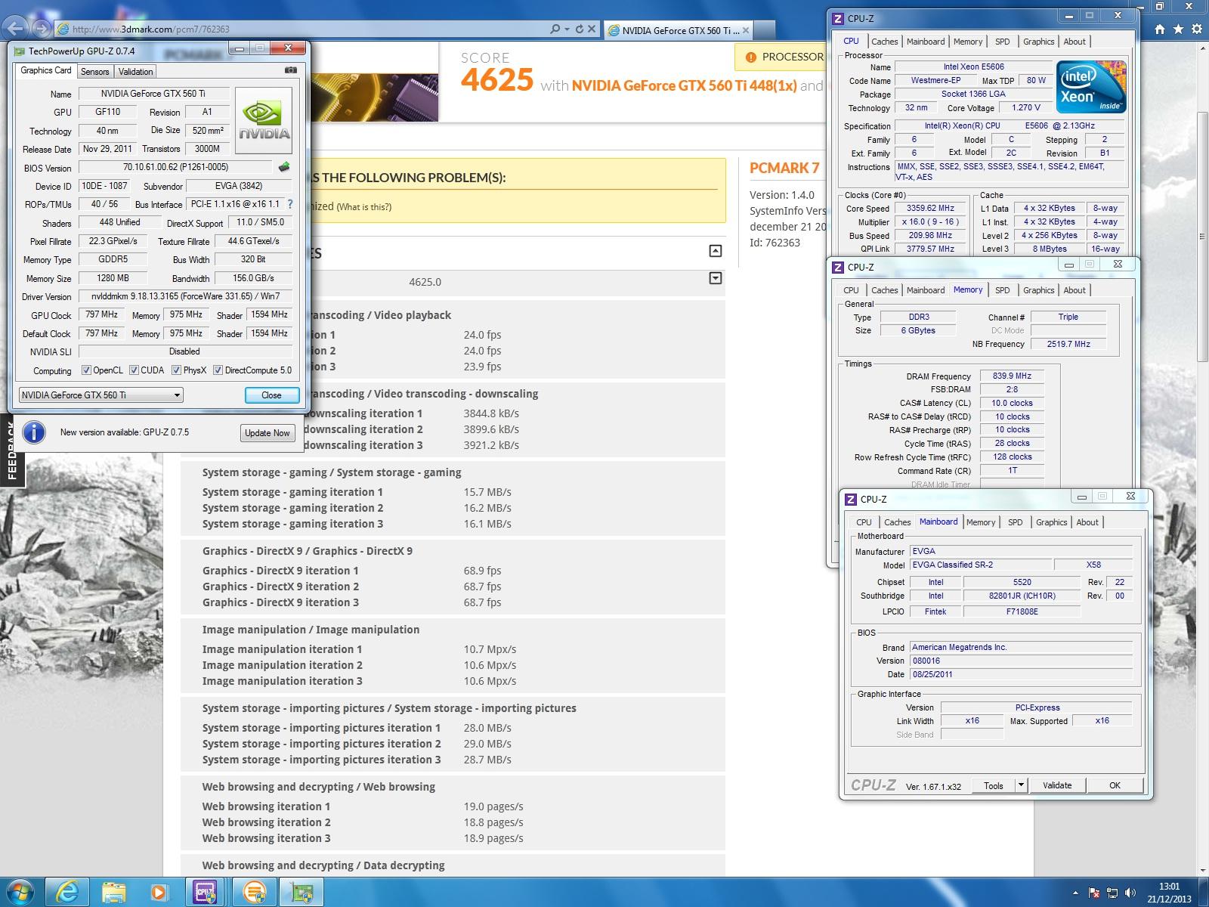Click the BIOS Version field in GPU-Z
The width and height of the screenshot is (1209, 907).
click(175, 167)
